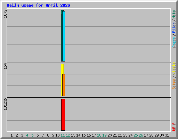The image size is (178, 139).
Task: Click day 10 on the x-axis
Action: tap(57, 135)
